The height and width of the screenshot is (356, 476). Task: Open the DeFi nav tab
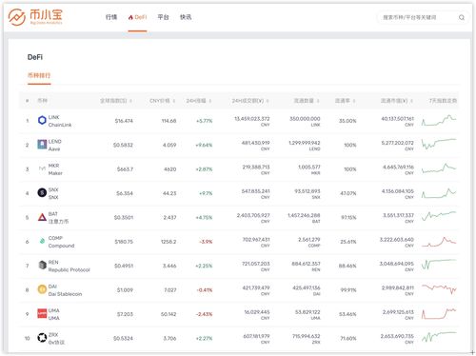pos(137,17)
